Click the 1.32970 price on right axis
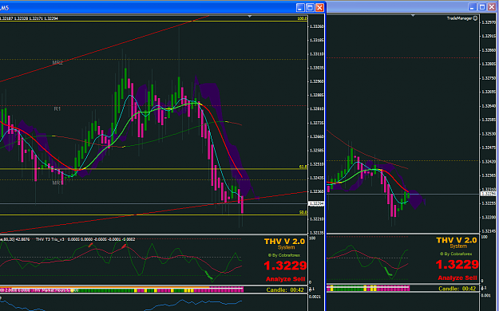 pos(489,22)
